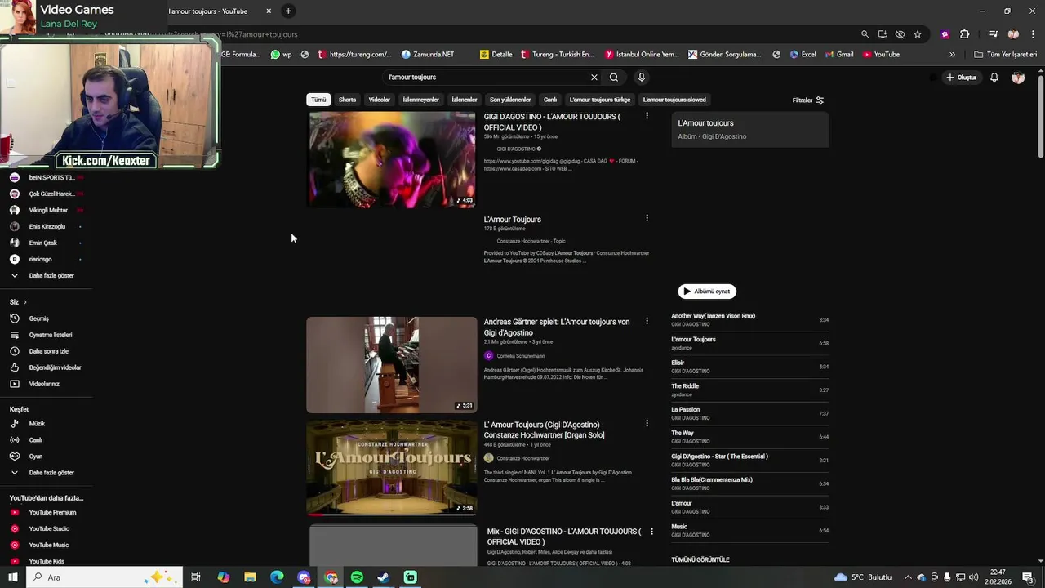Open Spotify from the taskbar
The height and width of the screenshot is (588, 1045).
(x=357, y=577)
